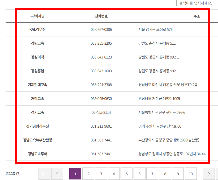Jump to the first page using the |< icon

[x=44, y=174]
